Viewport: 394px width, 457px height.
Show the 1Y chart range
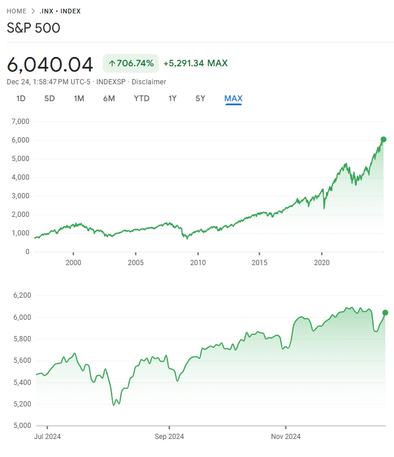click(173, 98)
